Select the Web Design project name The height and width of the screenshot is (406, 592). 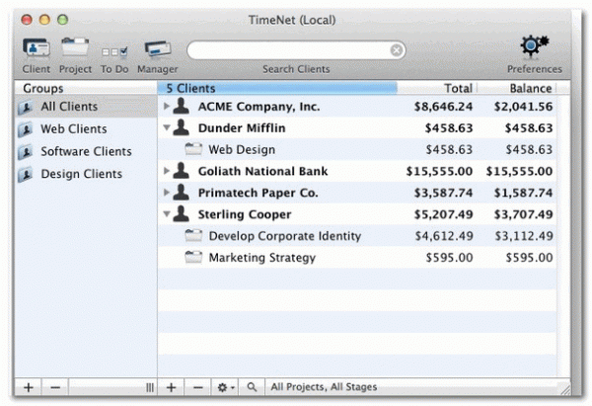coord(242,150)
